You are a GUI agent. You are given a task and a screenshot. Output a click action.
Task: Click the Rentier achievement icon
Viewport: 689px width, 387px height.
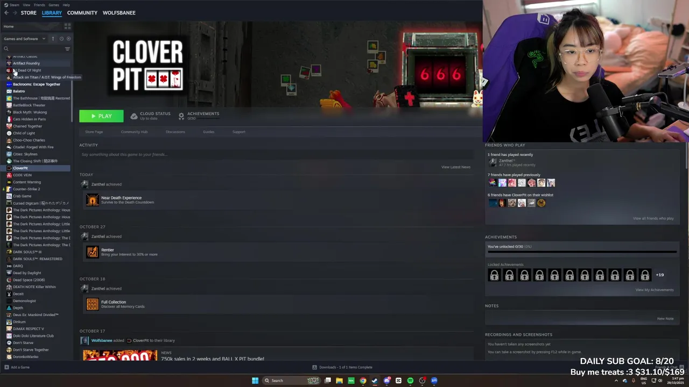click(93, 252)
